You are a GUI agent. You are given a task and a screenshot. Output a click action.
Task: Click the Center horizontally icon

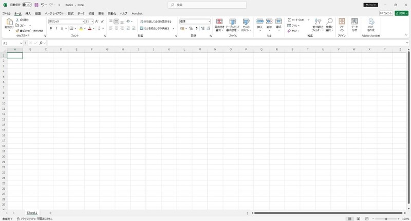[x=117, y=28]
